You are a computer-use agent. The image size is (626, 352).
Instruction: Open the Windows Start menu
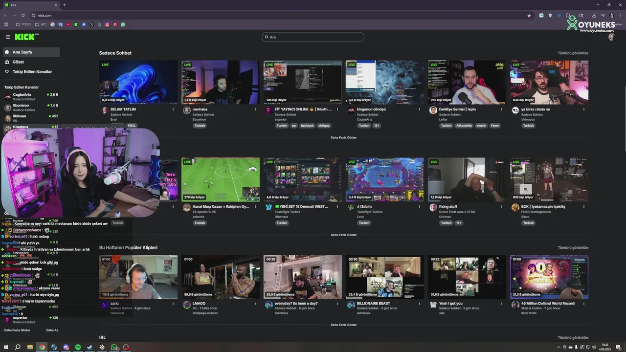[x=6, y=347]
